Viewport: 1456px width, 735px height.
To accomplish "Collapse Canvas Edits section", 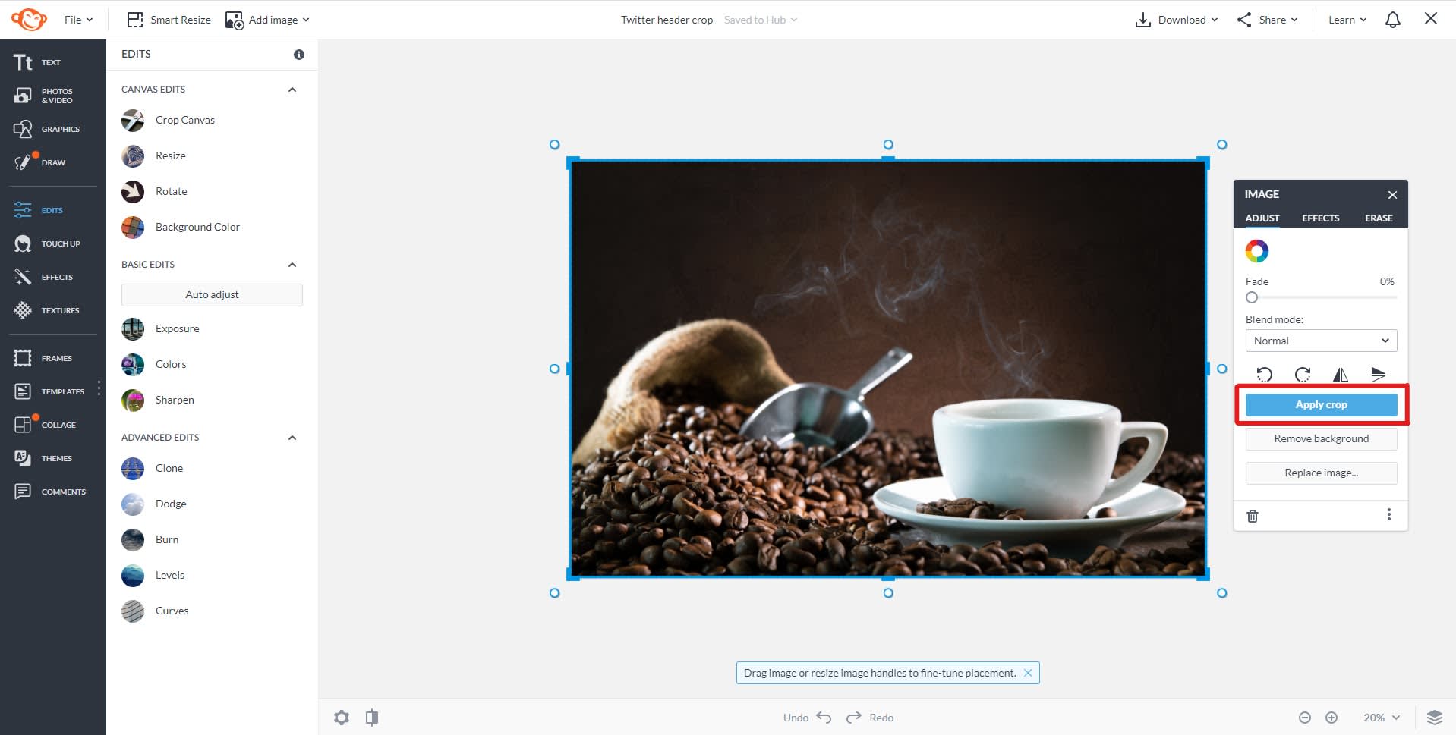I will click(x=292, y=90).
